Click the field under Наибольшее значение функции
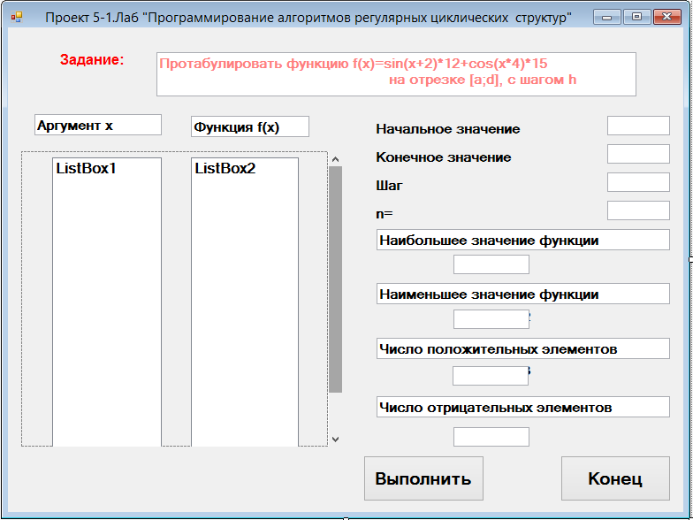This screenshot has width=693, height=520. (x=491, y=264)
